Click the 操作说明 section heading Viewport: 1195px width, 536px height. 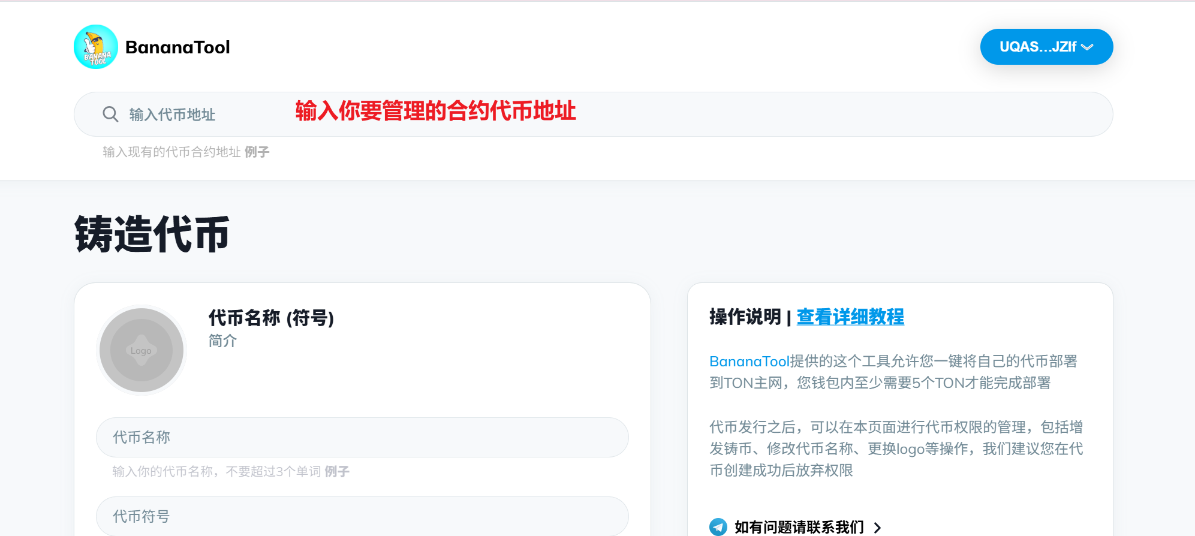(x=745, y=317)
